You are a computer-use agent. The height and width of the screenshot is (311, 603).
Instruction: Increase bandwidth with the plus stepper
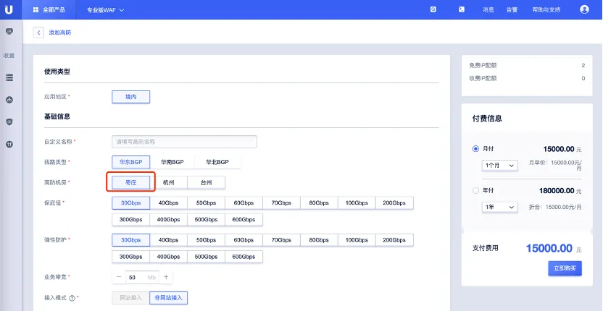[166, 277]
